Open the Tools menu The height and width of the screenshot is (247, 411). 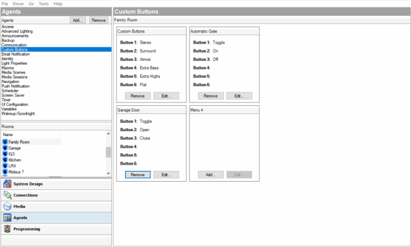(44, 4)
